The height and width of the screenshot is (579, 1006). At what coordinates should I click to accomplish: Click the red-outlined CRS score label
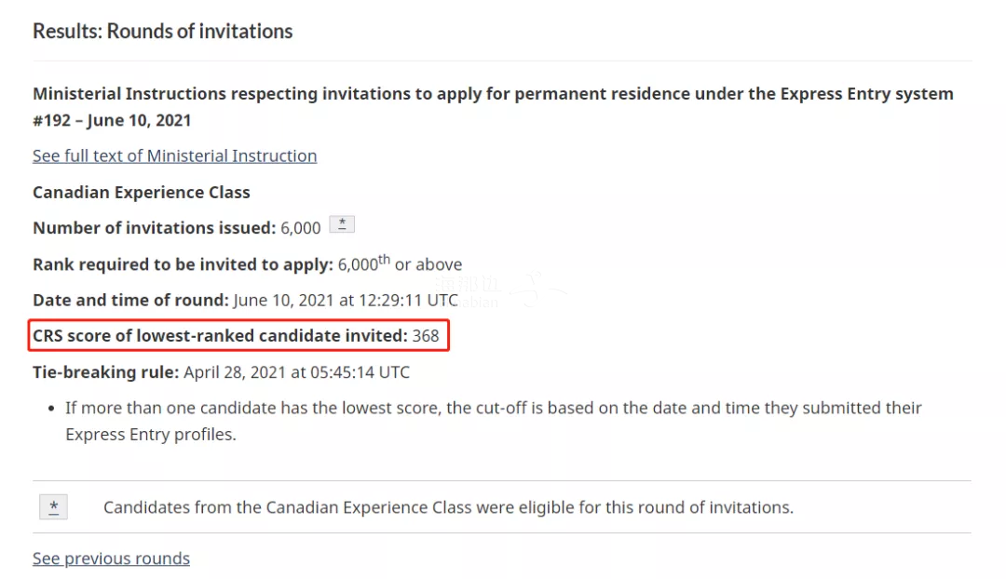tap(220, 335)
